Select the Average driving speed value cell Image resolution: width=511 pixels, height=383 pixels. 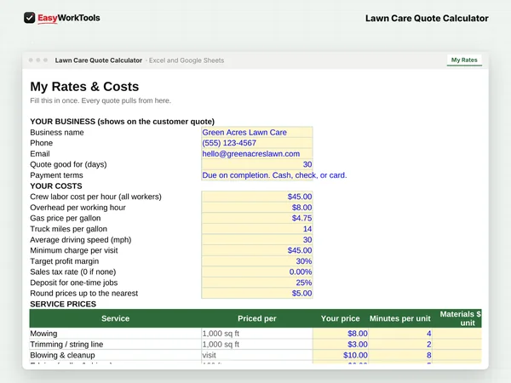(257, 240)
